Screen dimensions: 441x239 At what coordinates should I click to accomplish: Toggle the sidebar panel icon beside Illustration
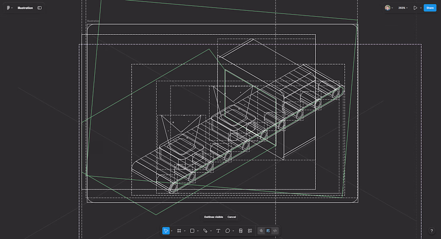pos(40,8)
